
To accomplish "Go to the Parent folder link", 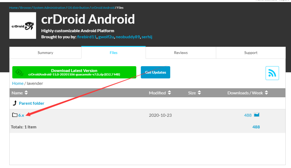I will click(x=32, y=103).
